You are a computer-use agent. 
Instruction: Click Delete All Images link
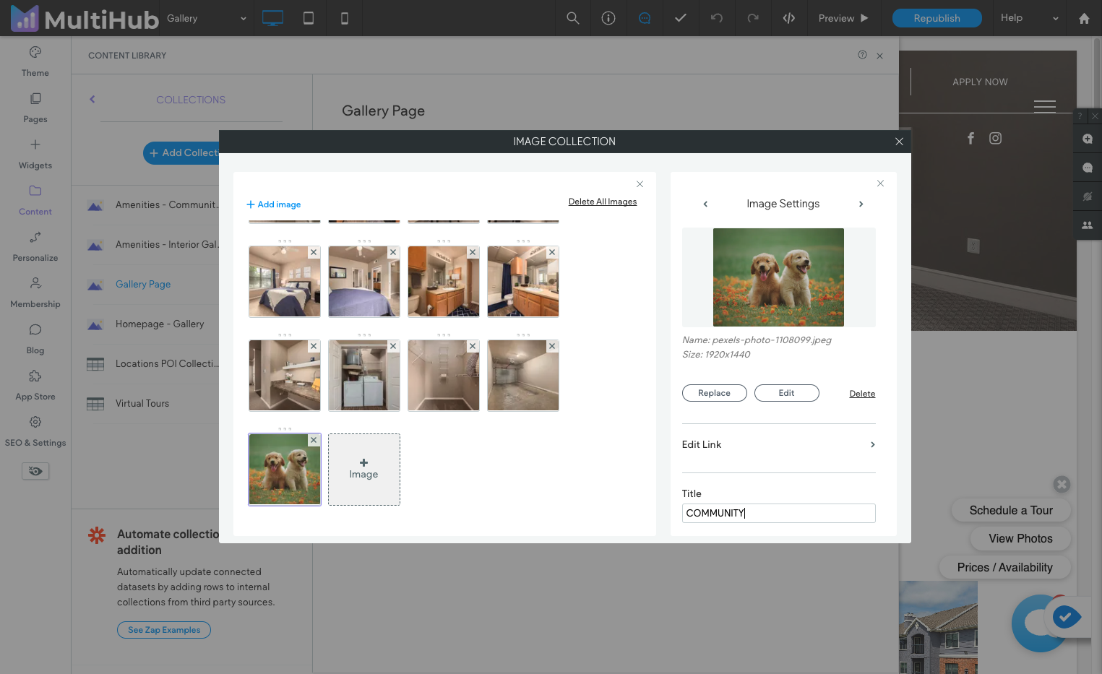603,202
